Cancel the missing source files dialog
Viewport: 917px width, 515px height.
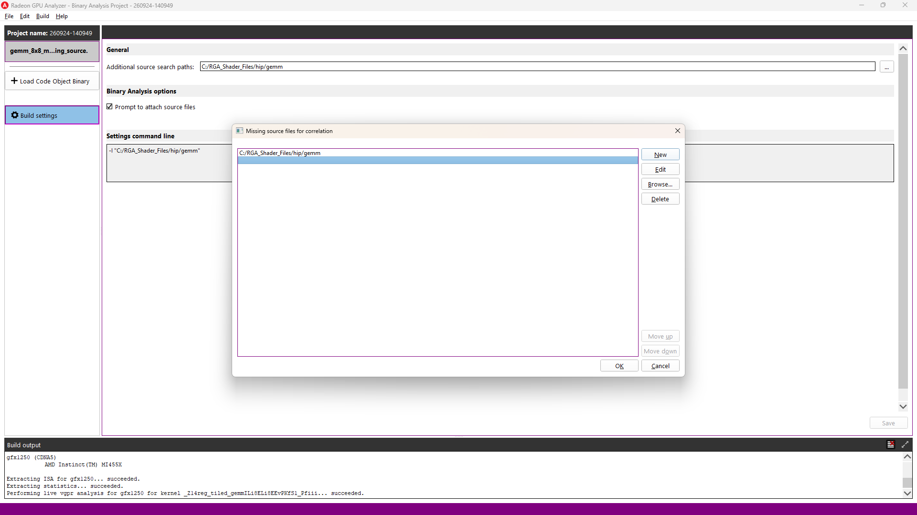pos(660,366)
